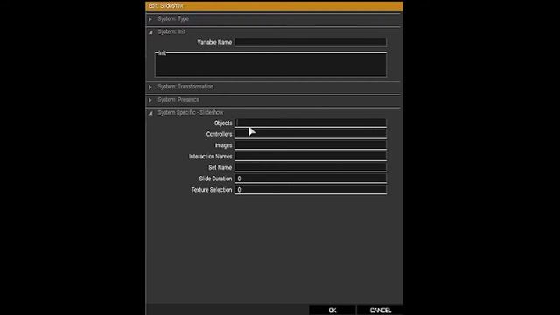
Task: Focus the Objects input field
Action: [311, 122]
